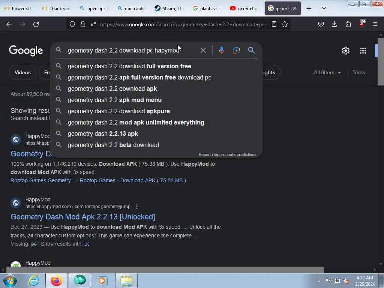Launch Internet Explorer from taskbar

tap(33, 280)
